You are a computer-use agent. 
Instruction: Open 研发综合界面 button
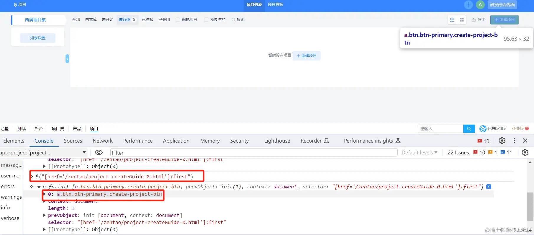click(502, 5)
